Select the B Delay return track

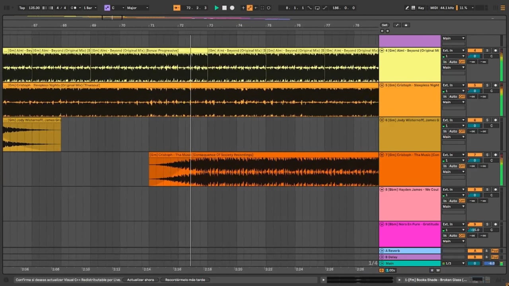tap(410, 257)
